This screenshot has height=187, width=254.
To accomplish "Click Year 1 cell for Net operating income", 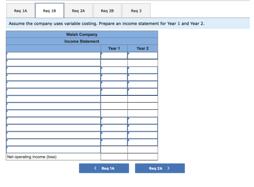I will (x=114, y=157).
